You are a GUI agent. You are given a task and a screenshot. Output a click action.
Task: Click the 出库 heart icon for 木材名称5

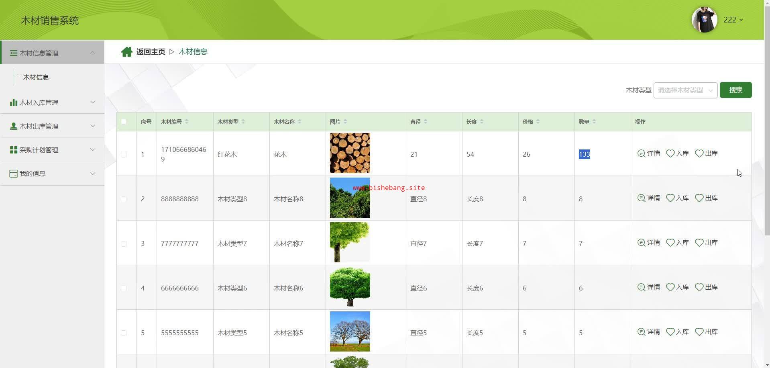[699, 332]
